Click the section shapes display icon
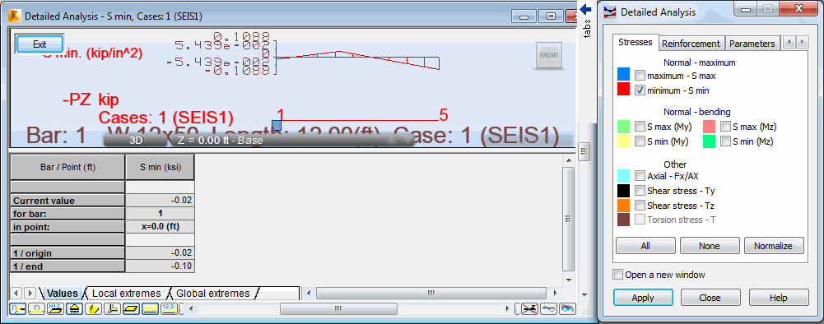 (x=93, y=308)
